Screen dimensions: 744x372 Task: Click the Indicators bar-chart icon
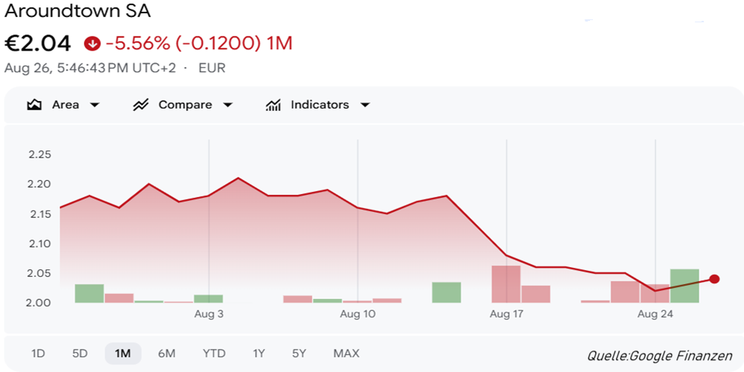pyautogui.click(x=273, y=105)
